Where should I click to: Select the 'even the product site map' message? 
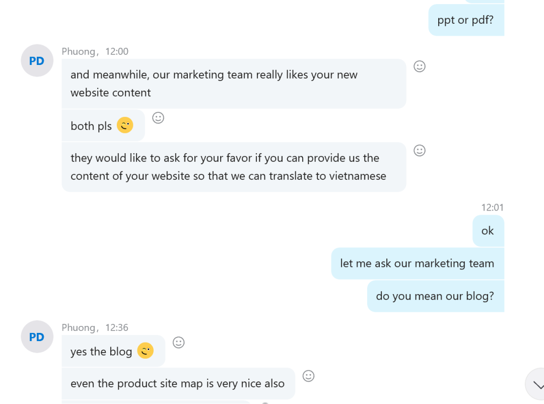tap(178, 383)
